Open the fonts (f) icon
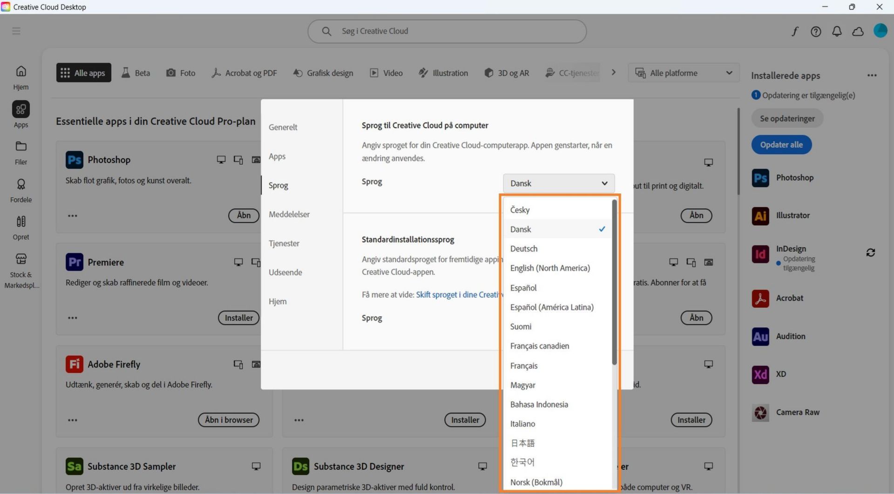The width and height of the screenshot is (894, 494). (x=795, y=31)
